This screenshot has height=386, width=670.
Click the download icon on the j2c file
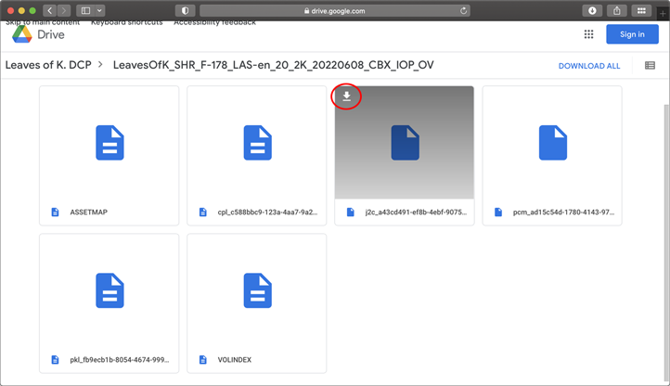(347, 96)
